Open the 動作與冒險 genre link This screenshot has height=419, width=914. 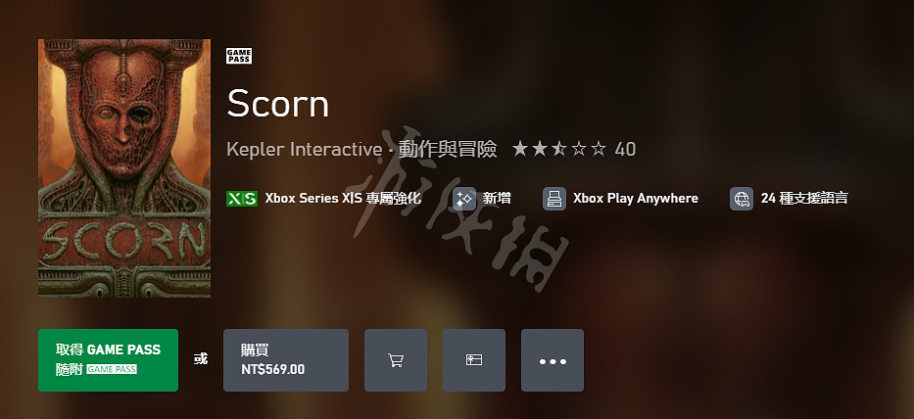[448, 149]
